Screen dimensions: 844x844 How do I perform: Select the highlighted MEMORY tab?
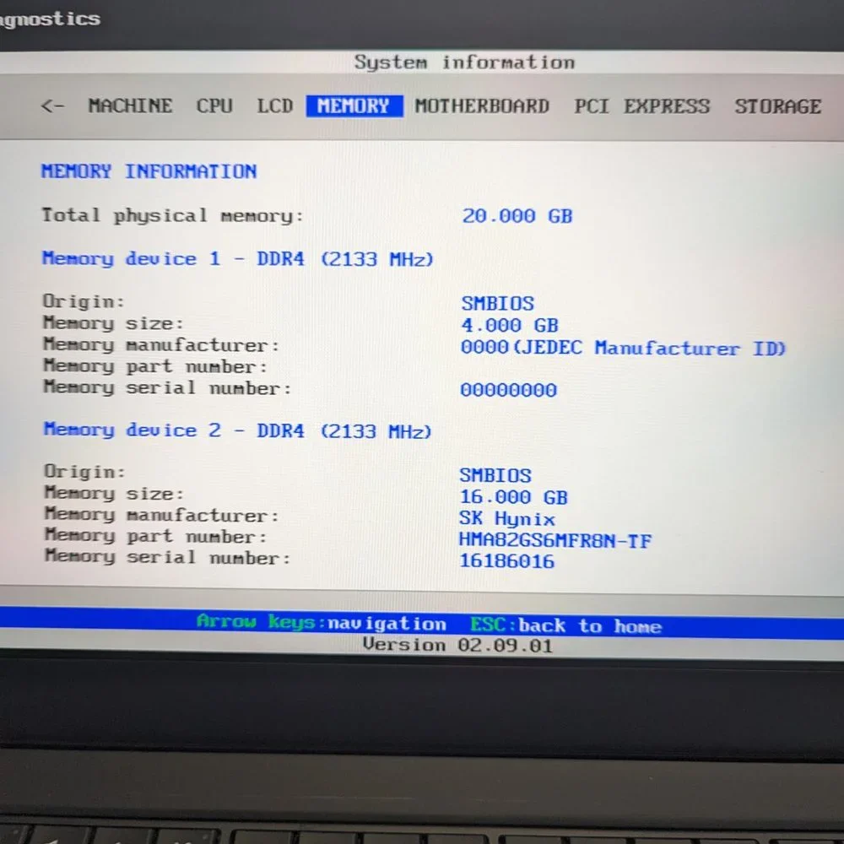pyautogui.click(x=354, y=106)
